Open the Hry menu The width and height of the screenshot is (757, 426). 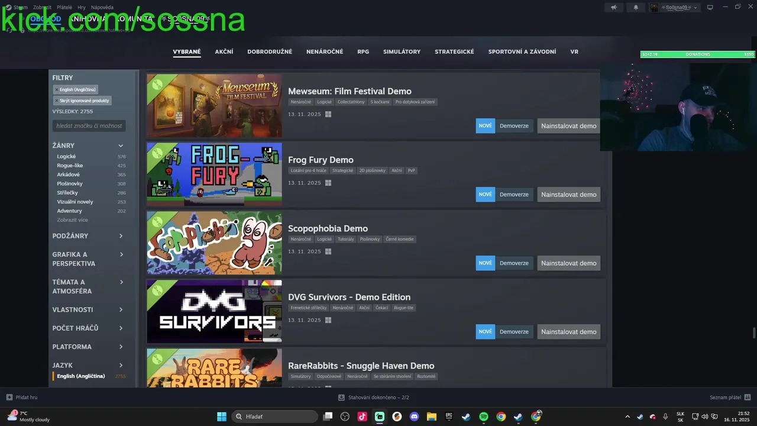pos(82,7)
